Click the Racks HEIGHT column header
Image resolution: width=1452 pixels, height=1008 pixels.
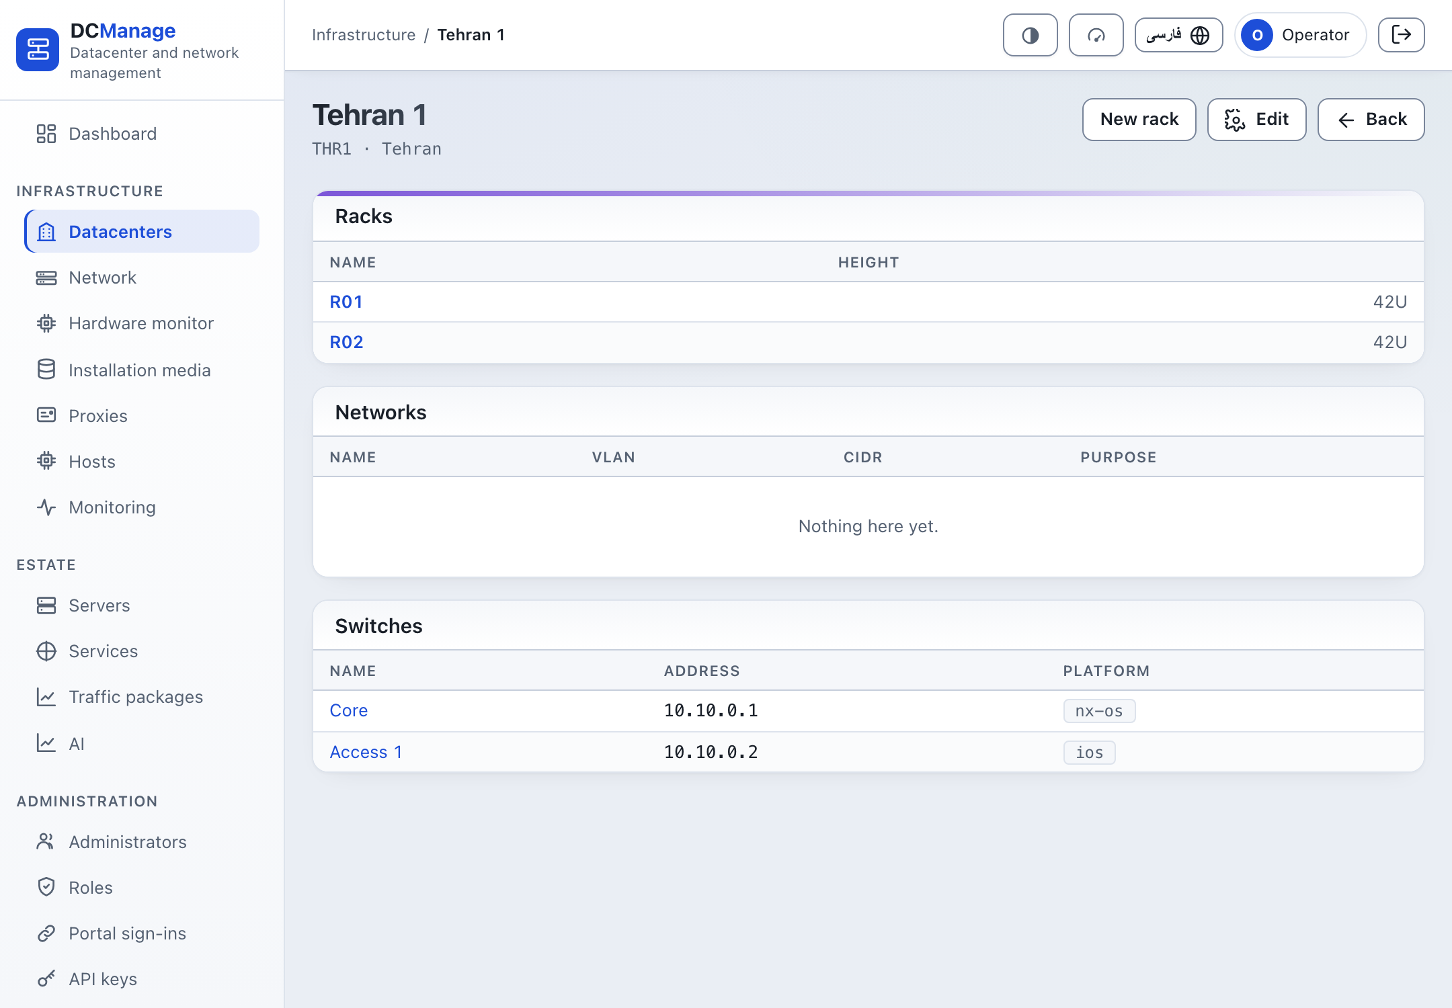click(868, 262)
